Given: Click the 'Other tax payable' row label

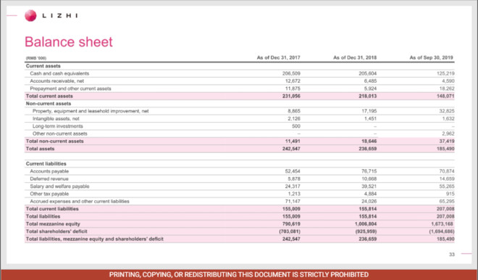Looking at the screenshot, I should click(49, 194).
